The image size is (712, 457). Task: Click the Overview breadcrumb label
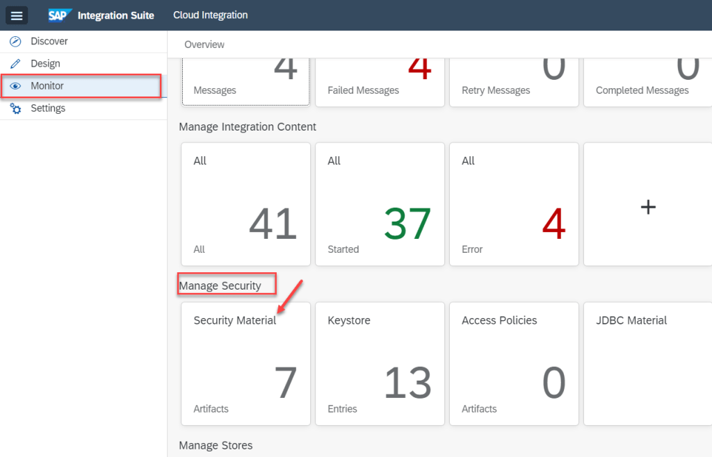[204, 44]
